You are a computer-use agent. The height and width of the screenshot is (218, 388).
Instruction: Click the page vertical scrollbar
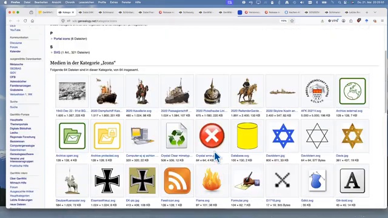386,81
